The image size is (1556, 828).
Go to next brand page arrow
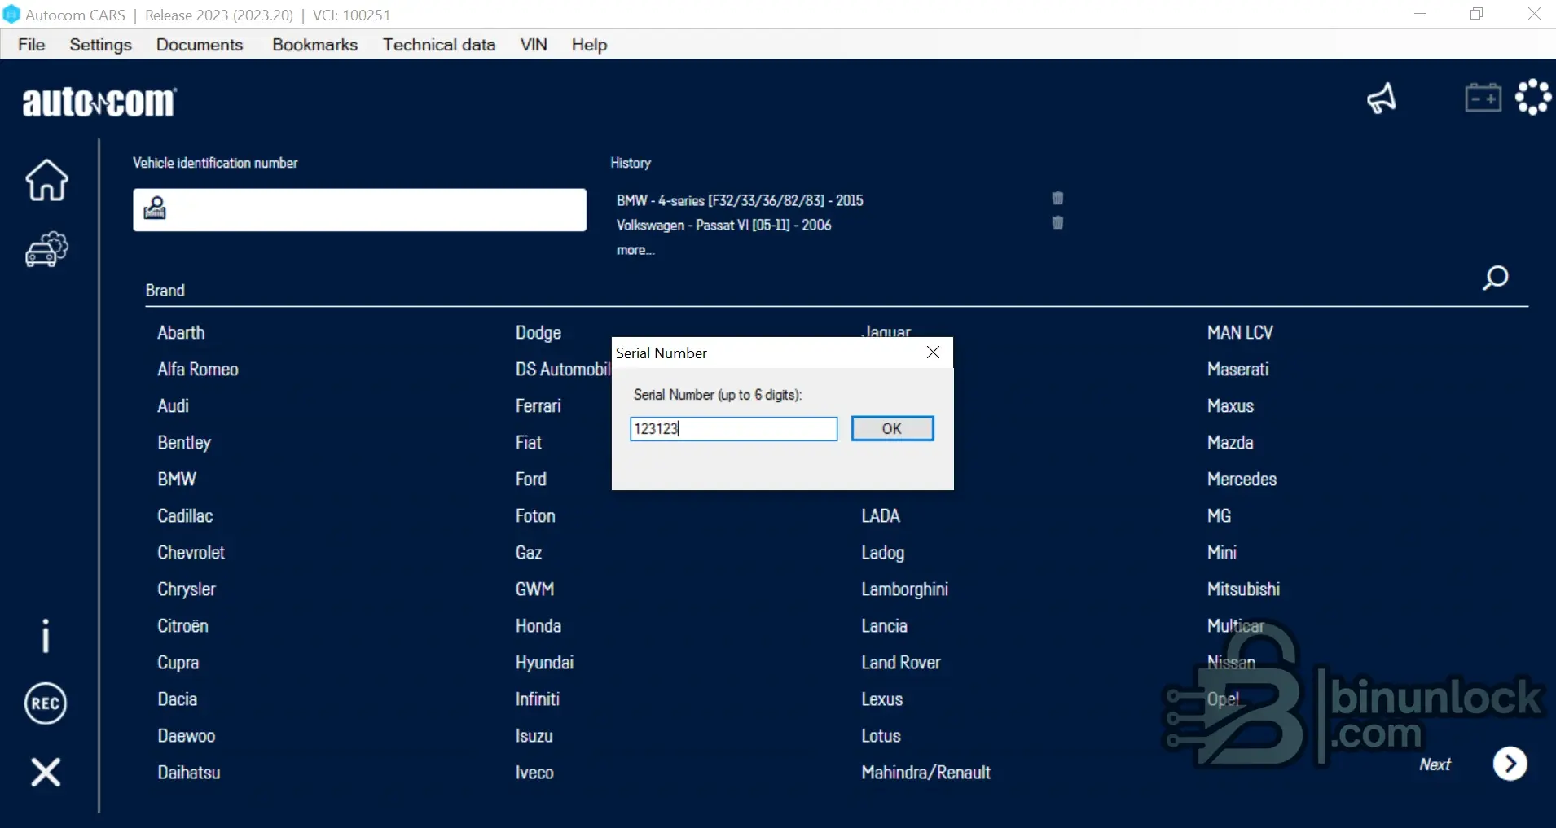click(x=1510, y=764)
